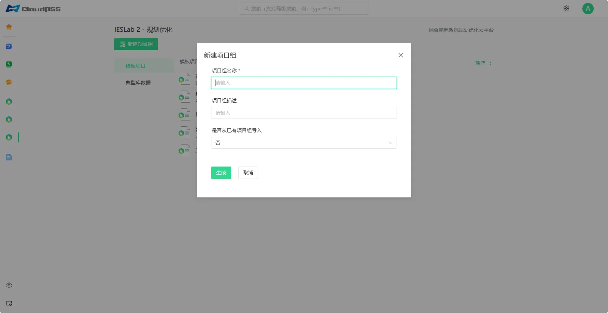Open the home icon in the sidebar
The image size is (608, 313).
pyautogui.click(x=9, y=27)
